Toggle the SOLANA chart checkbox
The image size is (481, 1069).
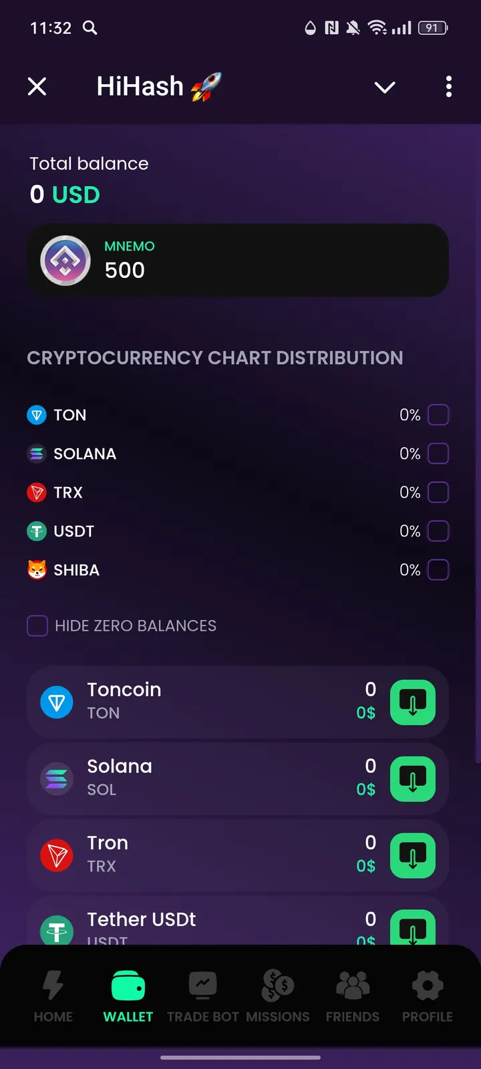click(438, 454)
